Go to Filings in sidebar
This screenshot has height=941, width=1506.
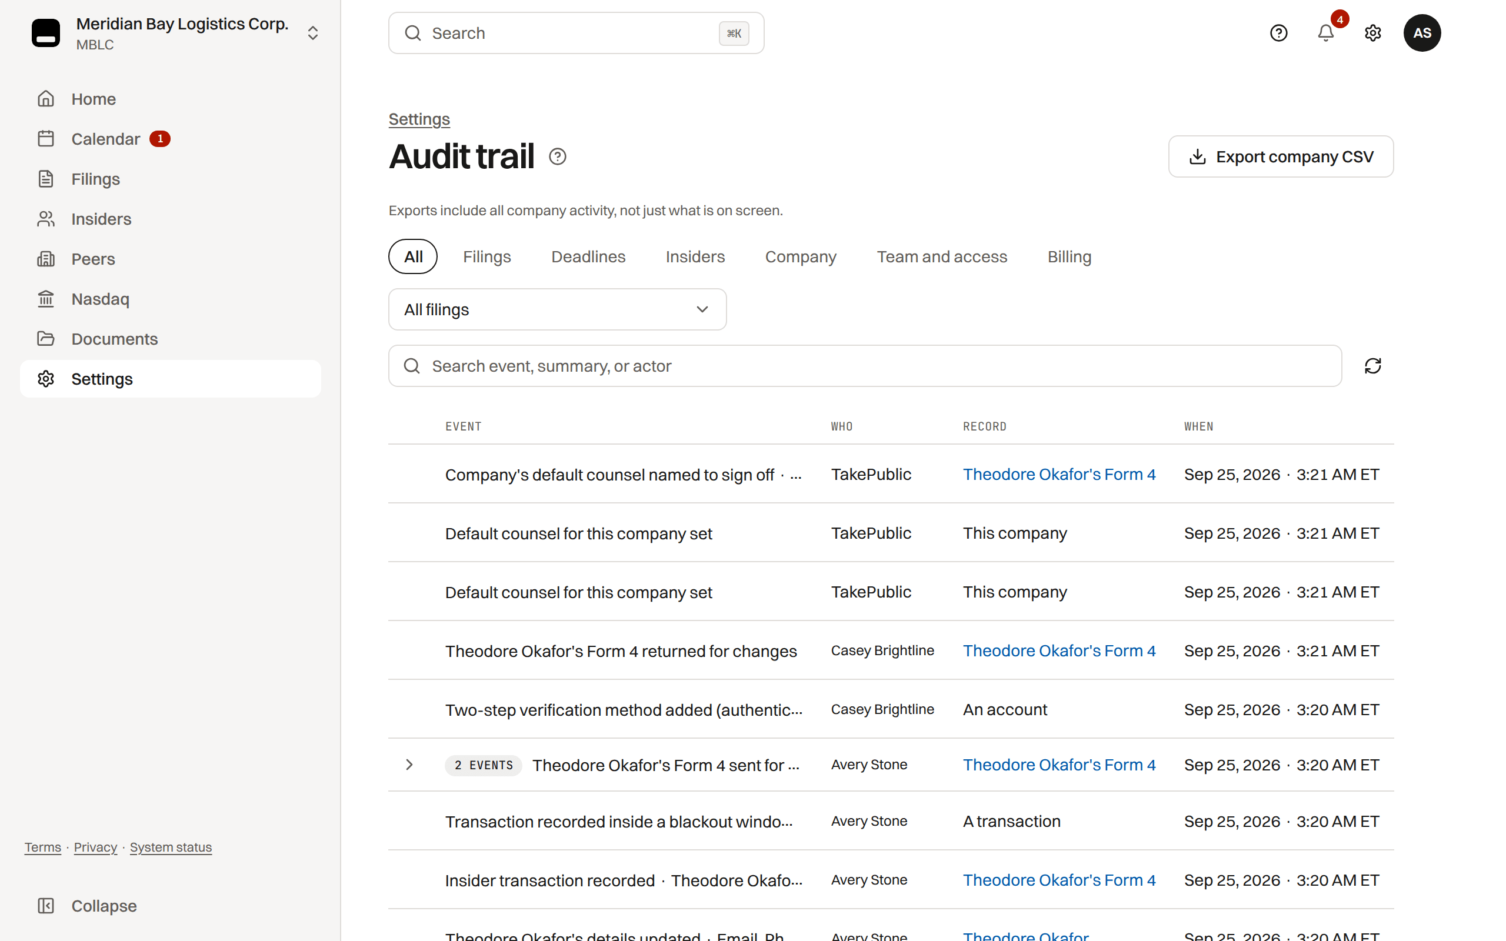click(x=170, y=179)
